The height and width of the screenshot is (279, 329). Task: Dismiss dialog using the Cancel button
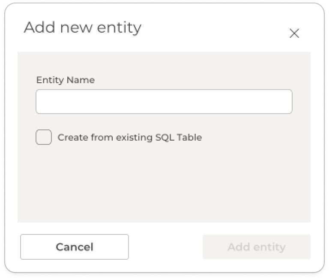click(x=75, y=247)
